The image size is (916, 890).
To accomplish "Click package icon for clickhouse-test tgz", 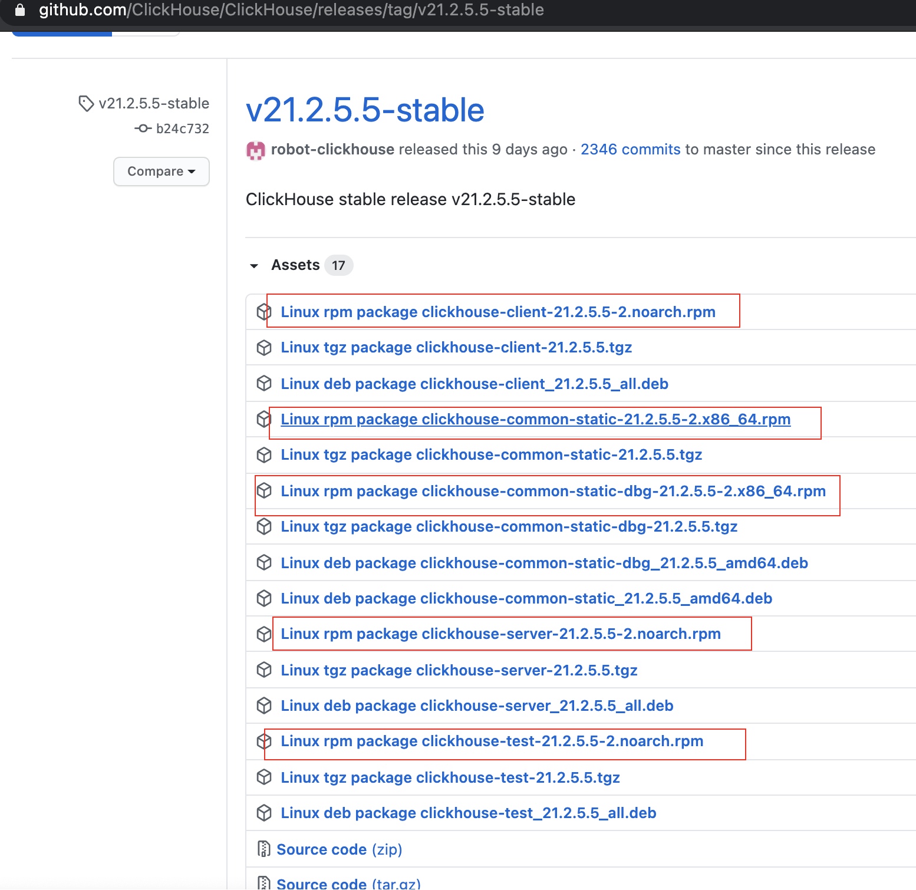I will [264, 777].
